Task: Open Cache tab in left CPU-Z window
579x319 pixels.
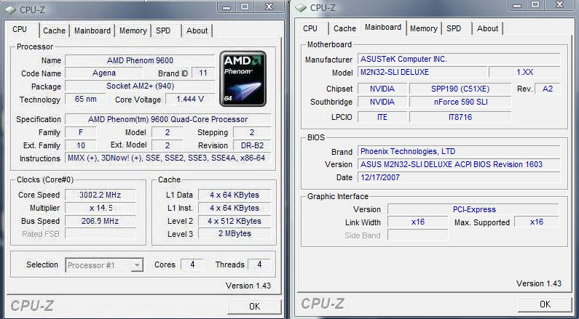Action: click(55, 31)
